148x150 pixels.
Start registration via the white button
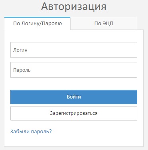pos(74,113)
